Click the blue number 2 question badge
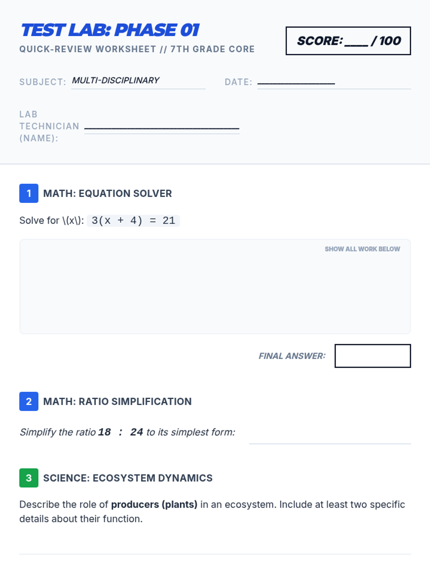The width and height of the screenshot is (430, 574). coord(29,401)
